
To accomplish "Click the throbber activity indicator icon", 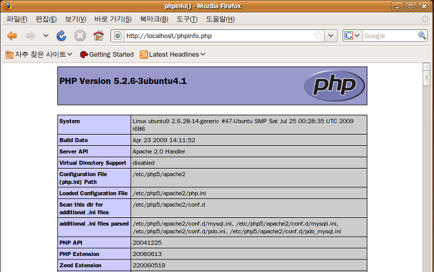I will pyautogui.click(x=425, y=19).
